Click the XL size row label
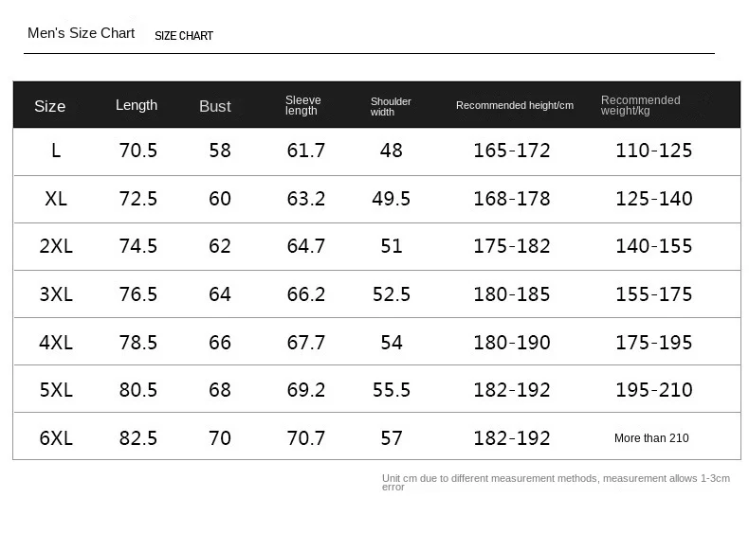Image resolution: width=749 pixels, height=533 pixels. [56, 199]
